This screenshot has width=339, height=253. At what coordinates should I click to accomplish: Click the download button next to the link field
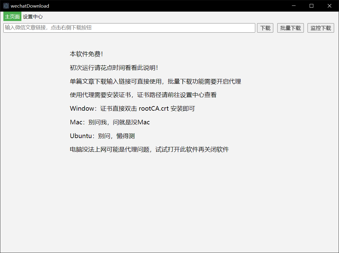tap(265, 28)
